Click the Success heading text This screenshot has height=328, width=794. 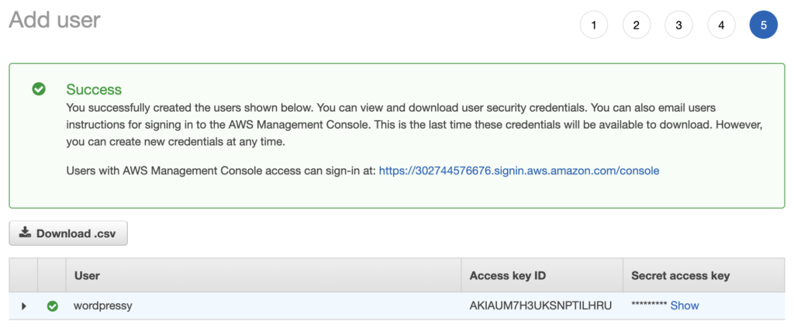pyautogui.click(x=94, y=90)
